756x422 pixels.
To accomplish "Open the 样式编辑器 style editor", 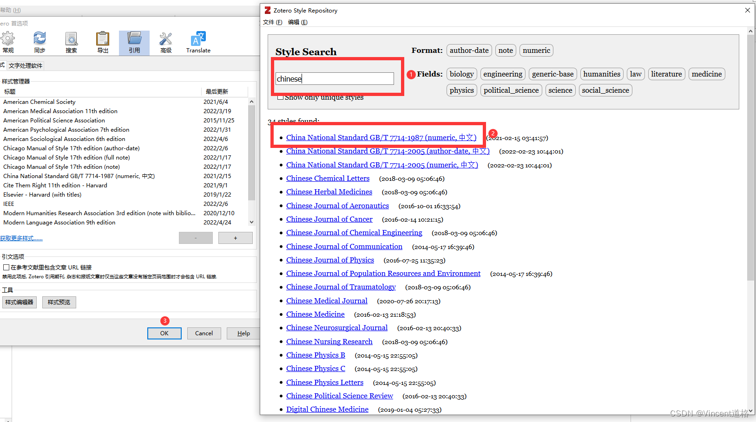I will pyautogui.click(x=19, y=302).
